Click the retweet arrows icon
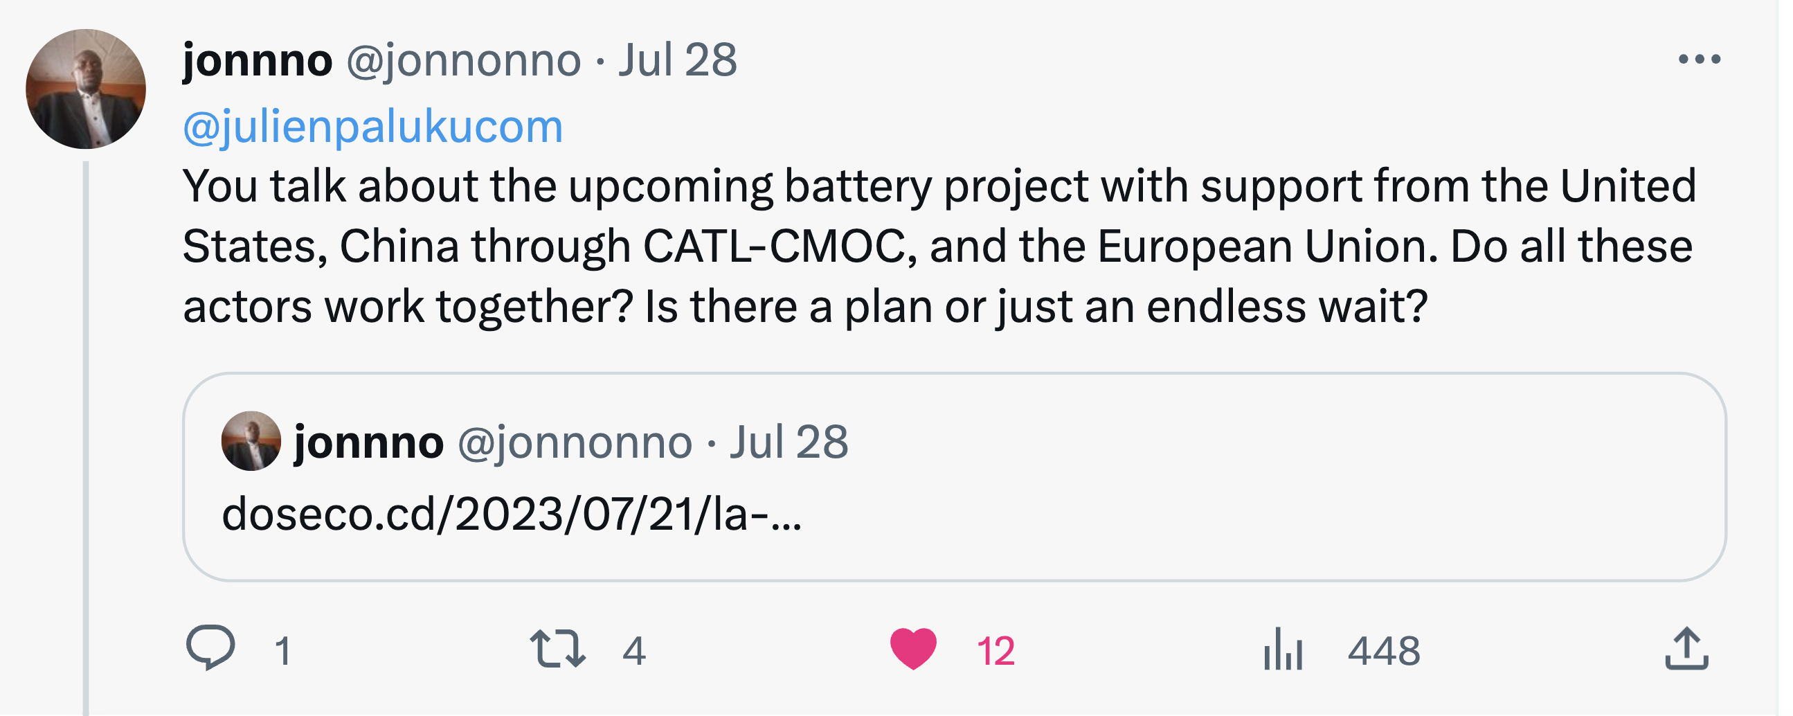The image size is (1793, 716). point(557,648)
